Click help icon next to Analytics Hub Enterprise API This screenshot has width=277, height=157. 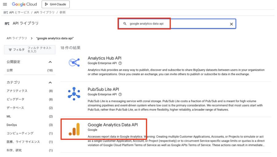(120, 63)
